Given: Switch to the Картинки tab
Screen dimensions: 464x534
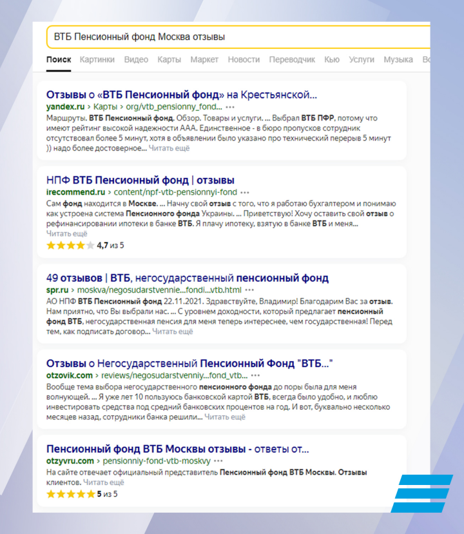Looking at the screenshot, I should (x=97, y=59).
